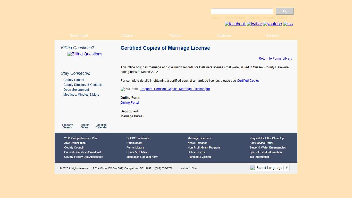Click the search magnifier button
This screenshot has width=352, height=198.
tap(284, 11)
